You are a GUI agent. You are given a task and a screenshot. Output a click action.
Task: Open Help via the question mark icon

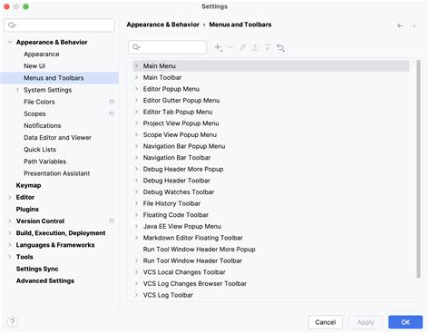(13, 322)
